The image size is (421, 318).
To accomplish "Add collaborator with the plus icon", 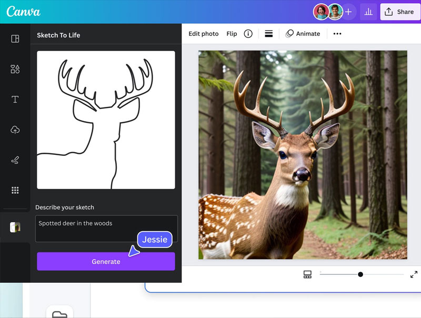I will pos(348,12).
